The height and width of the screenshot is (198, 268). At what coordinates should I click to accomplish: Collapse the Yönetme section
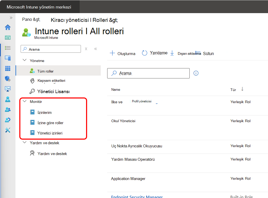pos(25,60)
